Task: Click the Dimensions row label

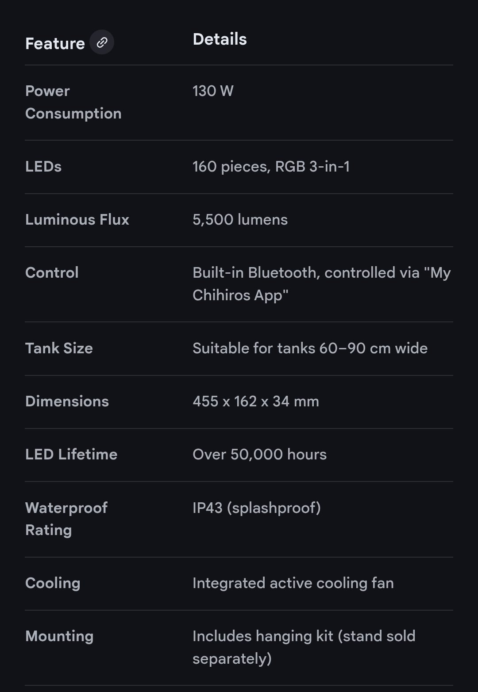Action: 67,401
